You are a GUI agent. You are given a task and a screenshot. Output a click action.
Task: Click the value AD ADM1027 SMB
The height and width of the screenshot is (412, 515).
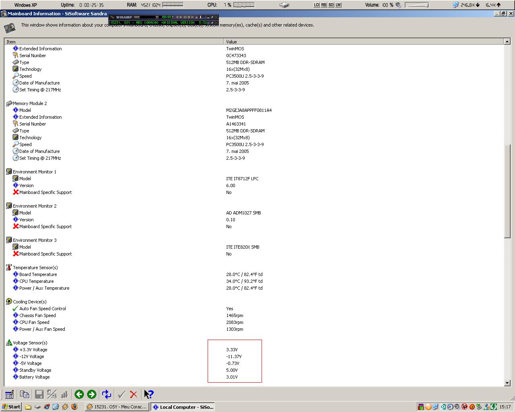tap(243, 213)
